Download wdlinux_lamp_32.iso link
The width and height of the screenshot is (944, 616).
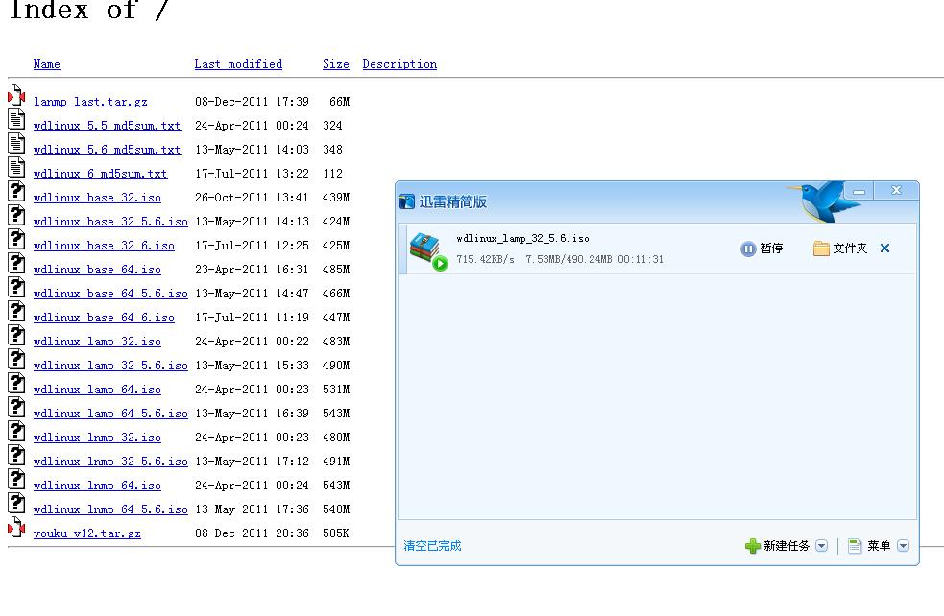[x=97, y=342]
